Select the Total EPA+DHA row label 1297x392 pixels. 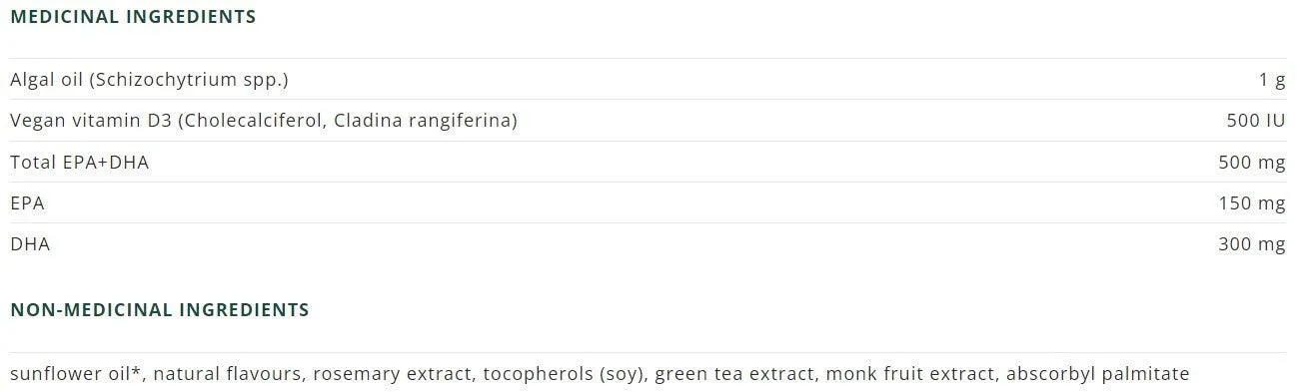(x=79, y=163)
